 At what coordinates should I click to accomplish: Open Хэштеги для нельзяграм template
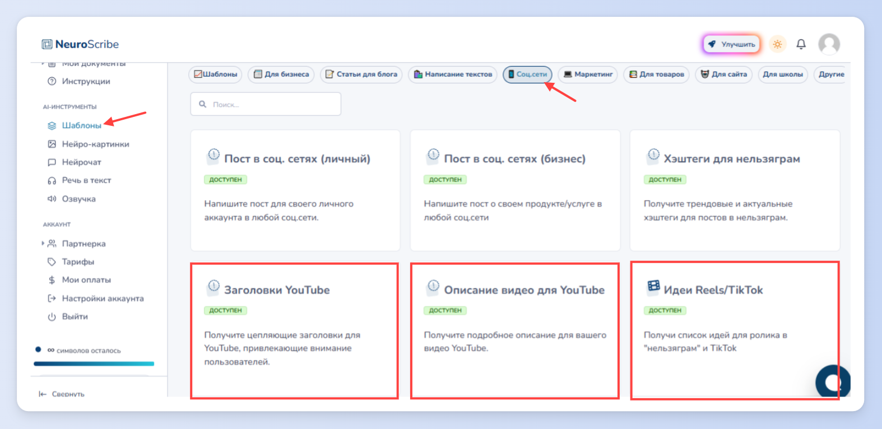tap(735, 190)
